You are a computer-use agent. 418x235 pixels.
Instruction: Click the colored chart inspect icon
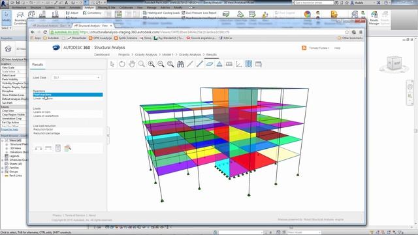pyautogui.click(x=68, y=148)
